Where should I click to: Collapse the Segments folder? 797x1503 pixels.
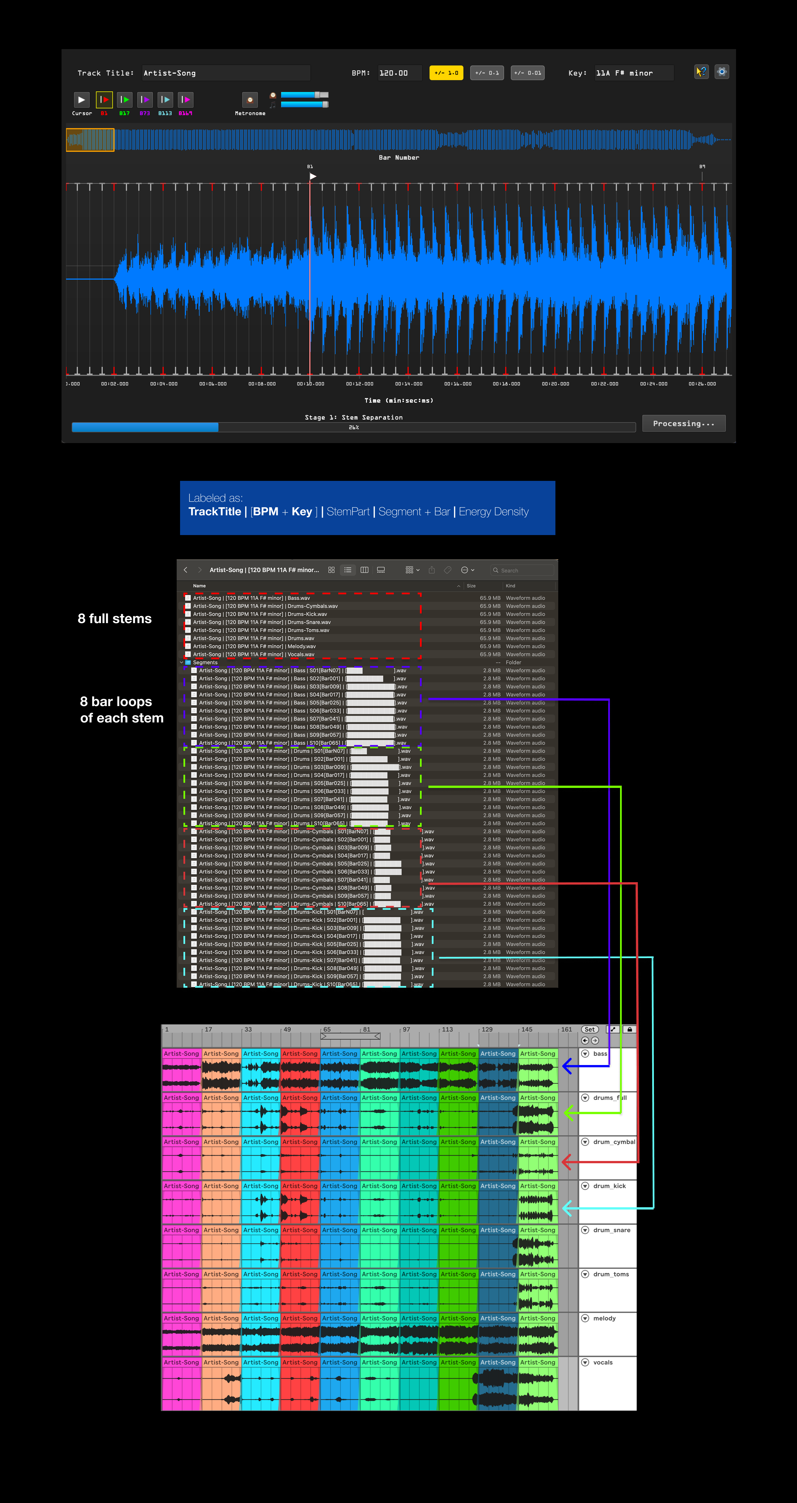tap(181, 663)
